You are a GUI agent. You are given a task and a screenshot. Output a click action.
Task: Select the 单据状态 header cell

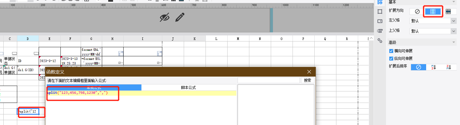[10, 61]
